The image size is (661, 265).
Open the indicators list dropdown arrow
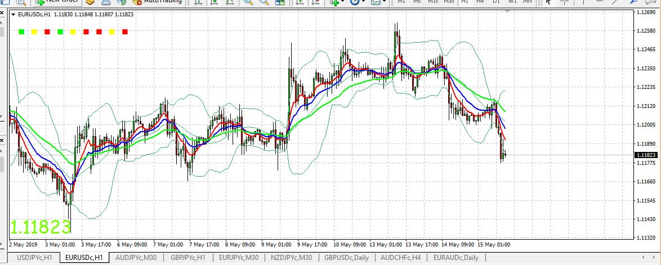click(x=343, y=2)
